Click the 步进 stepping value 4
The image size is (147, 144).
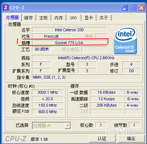[x=132, y=64]
